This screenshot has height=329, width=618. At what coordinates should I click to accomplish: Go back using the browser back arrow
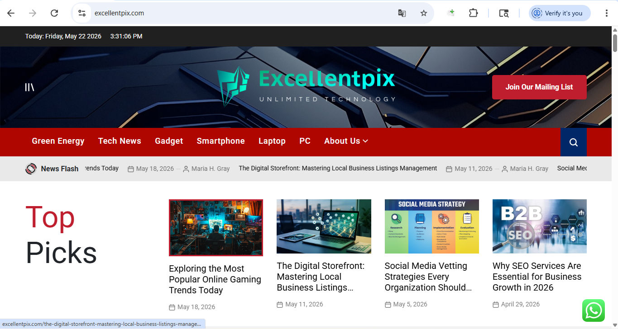(x=11, y=13)
